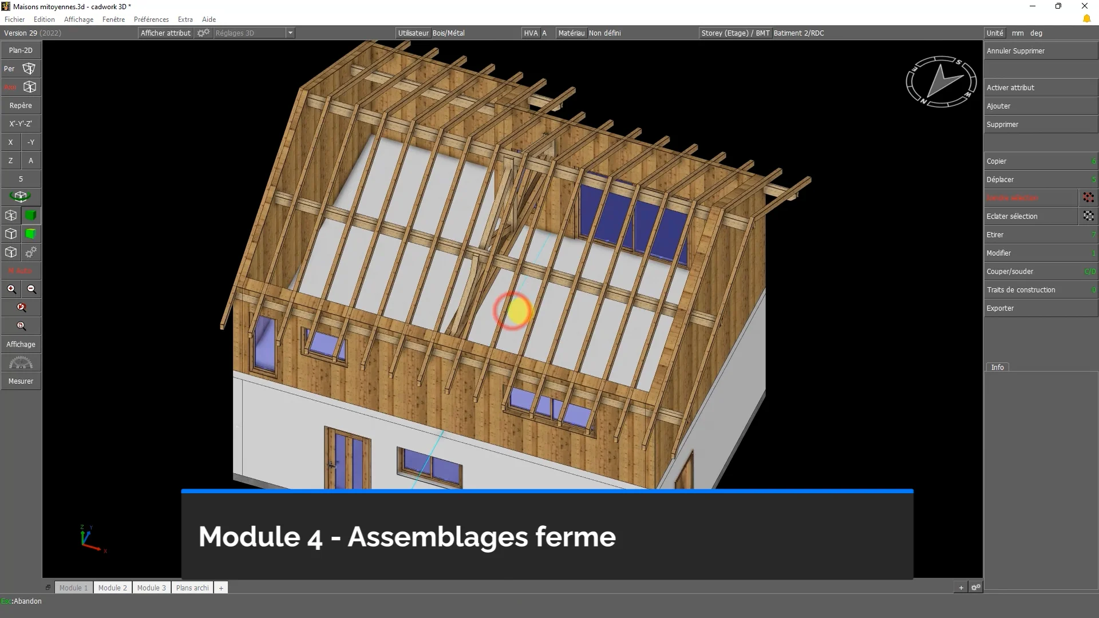Zoom in with plus magnifier

[x=11, y=289]
